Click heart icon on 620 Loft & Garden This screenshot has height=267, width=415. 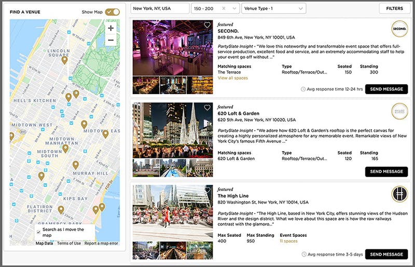(x=207, y=108)
